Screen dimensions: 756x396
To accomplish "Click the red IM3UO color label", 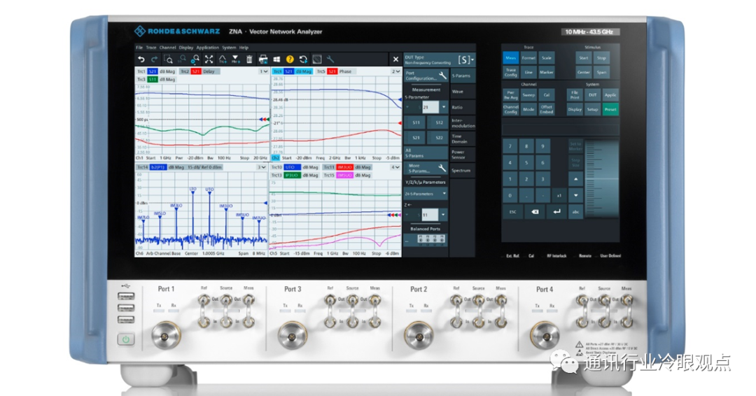I will tap(345, 167).
